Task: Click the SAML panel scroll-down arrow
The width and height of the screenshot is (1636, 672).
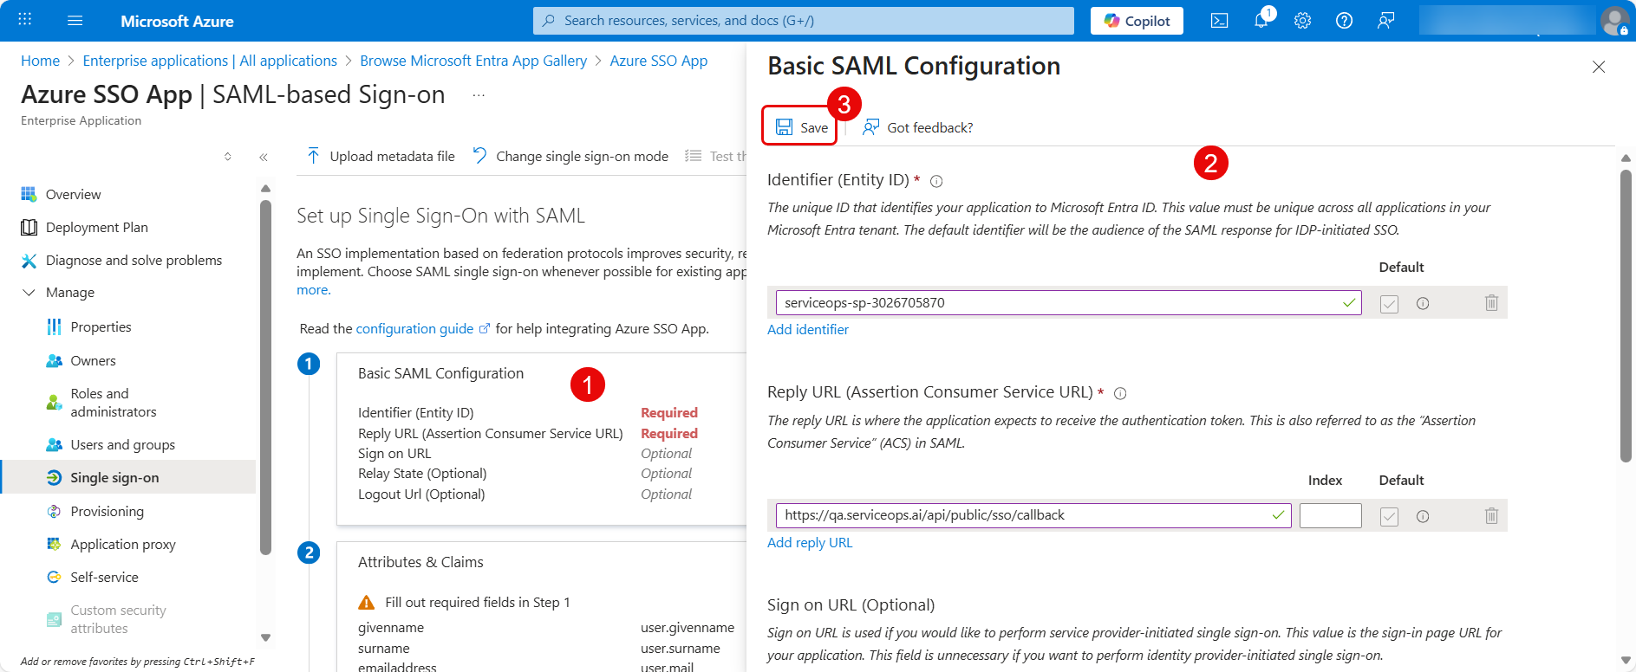Action: [1626, 661]
